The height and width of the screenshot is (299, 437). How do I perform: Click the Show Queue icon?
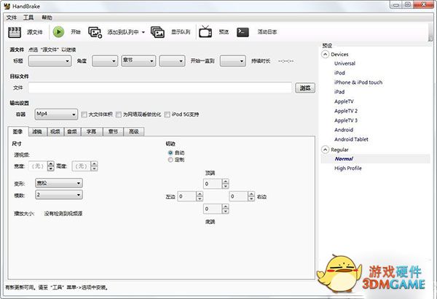tap(157, 32)
